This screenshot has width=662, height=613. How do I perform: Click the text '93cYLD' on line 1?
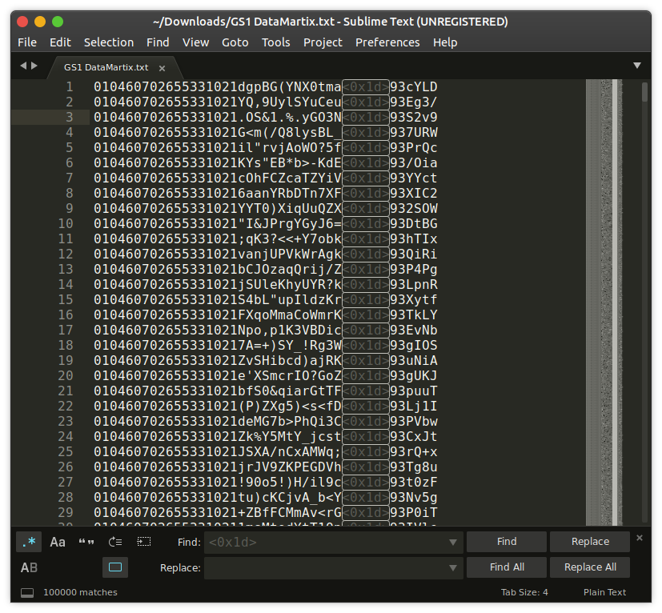point(413,87)
